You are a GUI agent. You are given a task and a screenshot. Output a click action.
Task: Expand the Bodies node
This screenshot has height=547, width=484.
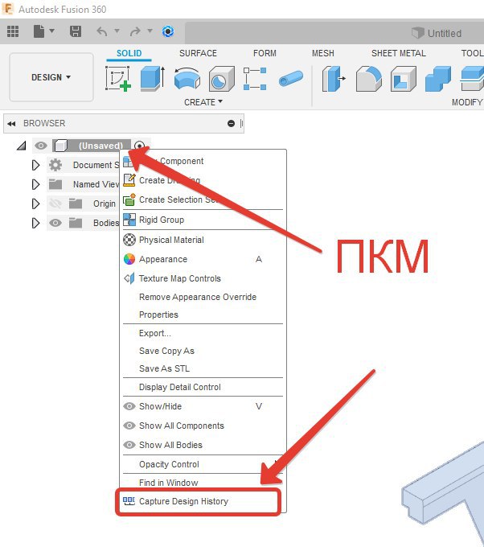35,223
